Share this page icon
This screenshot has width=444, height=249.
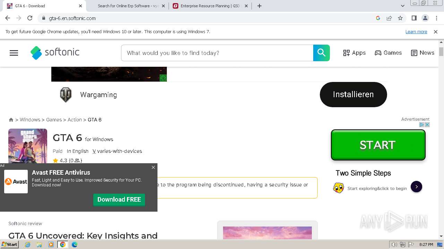tap(389, 18)
